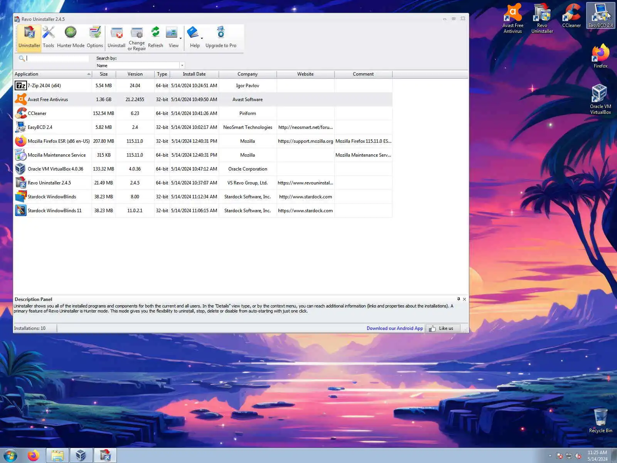
Task: Click the 'Oracle VM VirtualBox 4.0.36' name
Action: 56,169
